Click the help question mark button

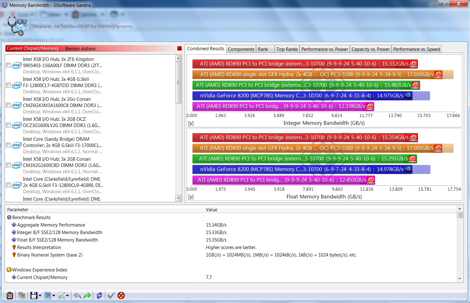(444, 3)
